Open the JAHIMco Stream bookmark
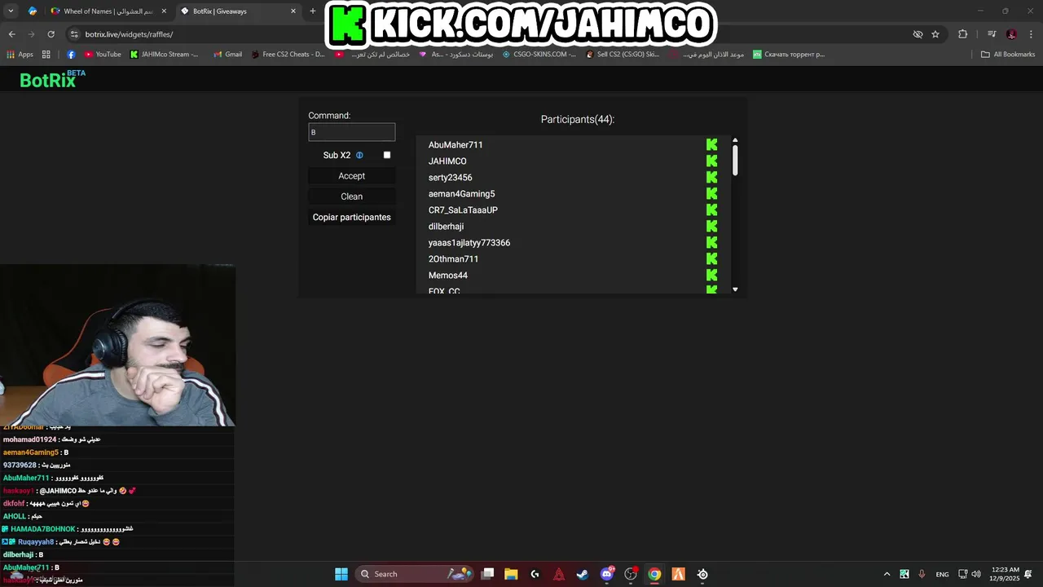Screen dimensions: 1043x587 (164, 55)
